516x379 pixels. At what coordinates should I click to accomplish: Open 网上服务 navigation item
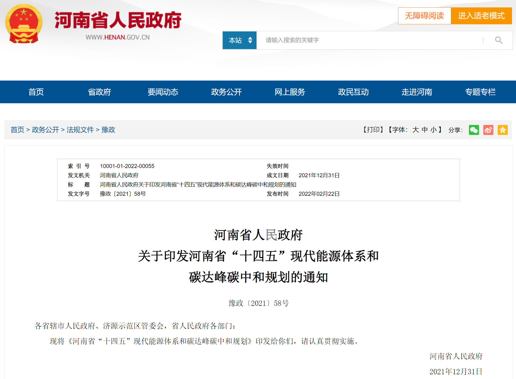pos(290,92)
